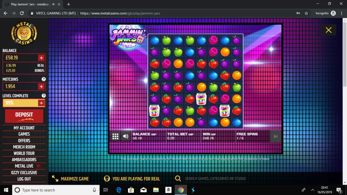This screenshot has height=195, width=347.
Task: Open My Account menu item
Action: [x=24, y=128]
